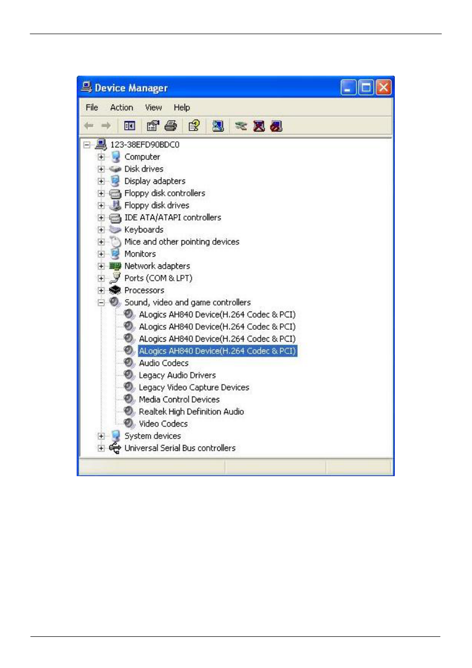Open Properties from the toolbar icon
Screen dimensions: 472x668
(153, 126)
